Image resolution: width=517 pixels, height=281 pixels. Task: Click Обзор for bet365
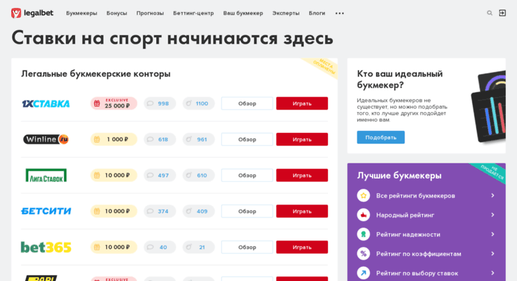(x=247, y=247)
